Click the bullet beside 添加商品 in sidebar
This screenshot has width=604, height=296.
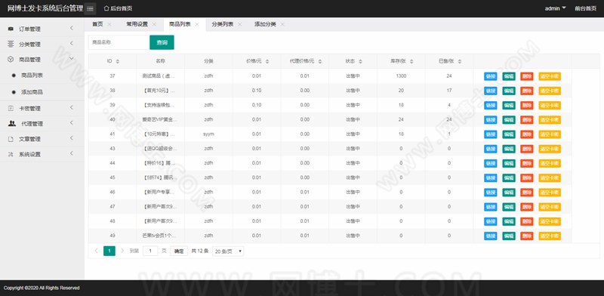click(14, 92)
